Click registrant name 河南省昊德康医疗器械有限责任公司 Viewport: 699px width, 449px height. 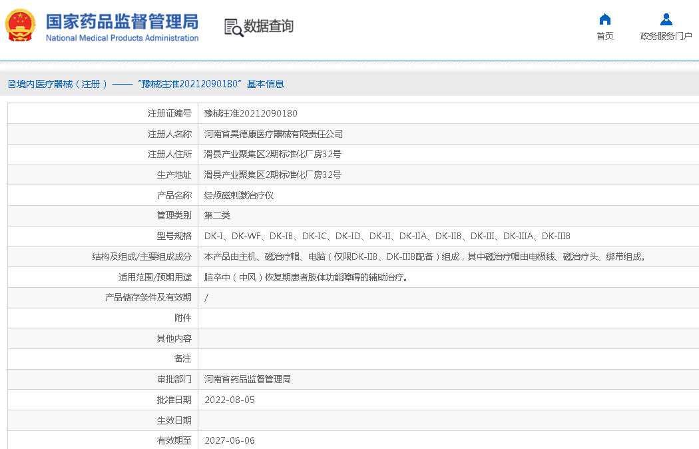click(x=273, y=134)
